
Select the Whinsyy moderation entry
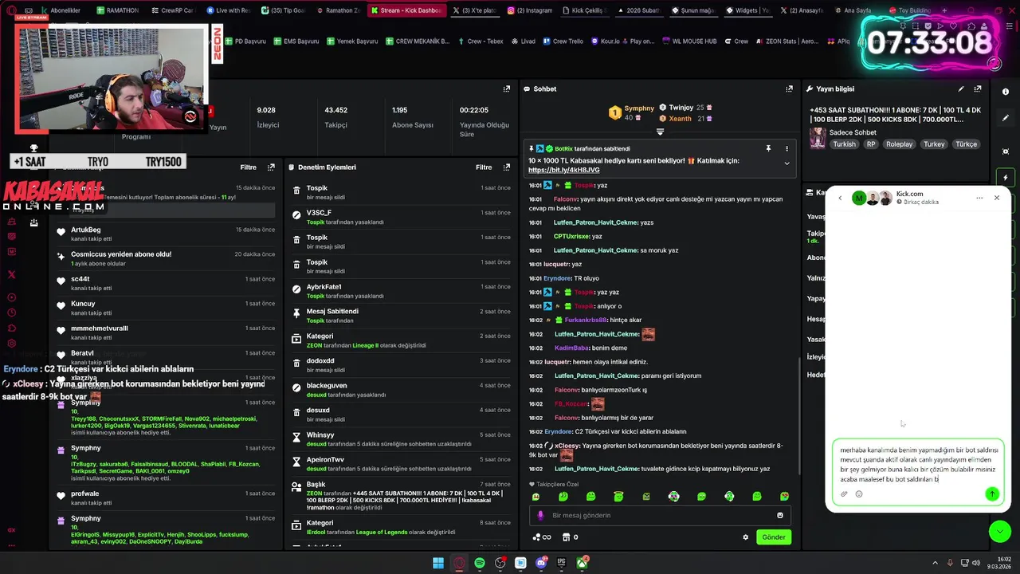[401, 439]
